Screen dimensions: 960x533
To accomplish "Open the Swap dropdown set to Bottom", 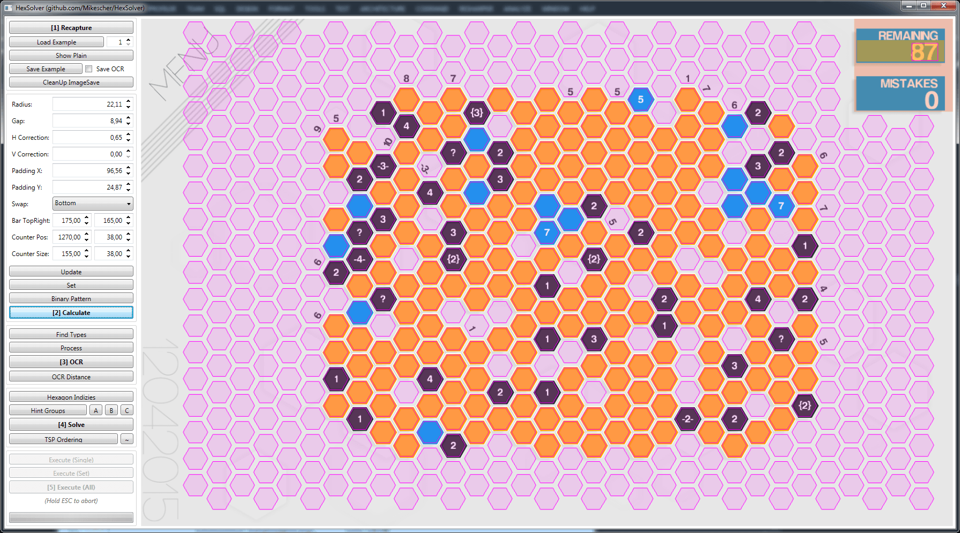I will [93, 204].
